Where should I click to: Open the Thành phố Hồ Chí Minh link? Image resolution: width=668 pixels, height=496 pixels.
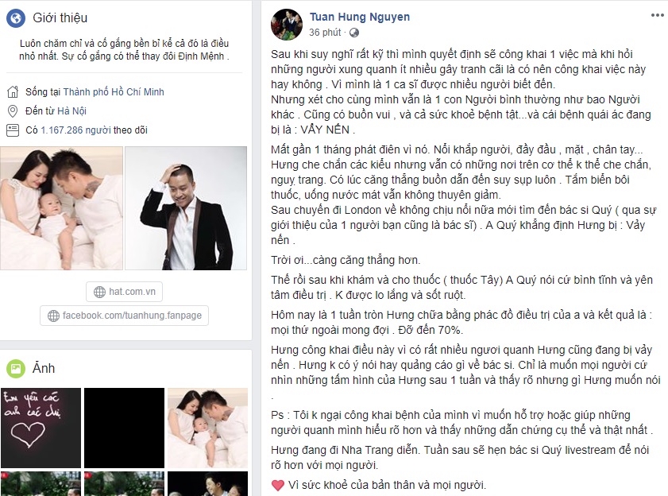coord(114,91)
